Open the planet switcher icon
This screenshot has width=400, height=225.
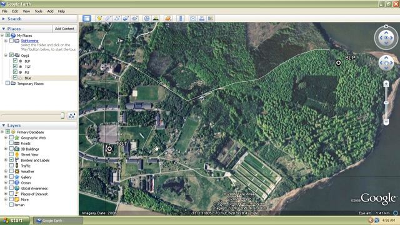tap(168, 18)
